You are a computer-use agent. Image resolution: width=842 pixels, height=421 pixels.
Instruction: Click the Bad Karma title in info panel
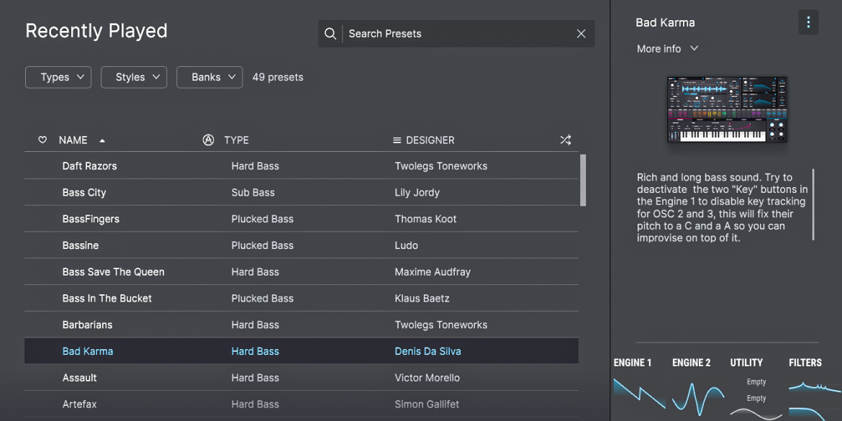pyautogui.click(x=666, y=22)
